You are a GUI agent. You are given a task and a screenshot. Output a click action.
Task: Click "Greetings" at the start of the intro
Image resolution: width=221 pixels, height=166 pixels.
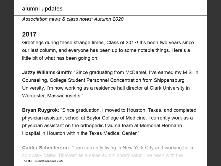click(x=33, y=43)
